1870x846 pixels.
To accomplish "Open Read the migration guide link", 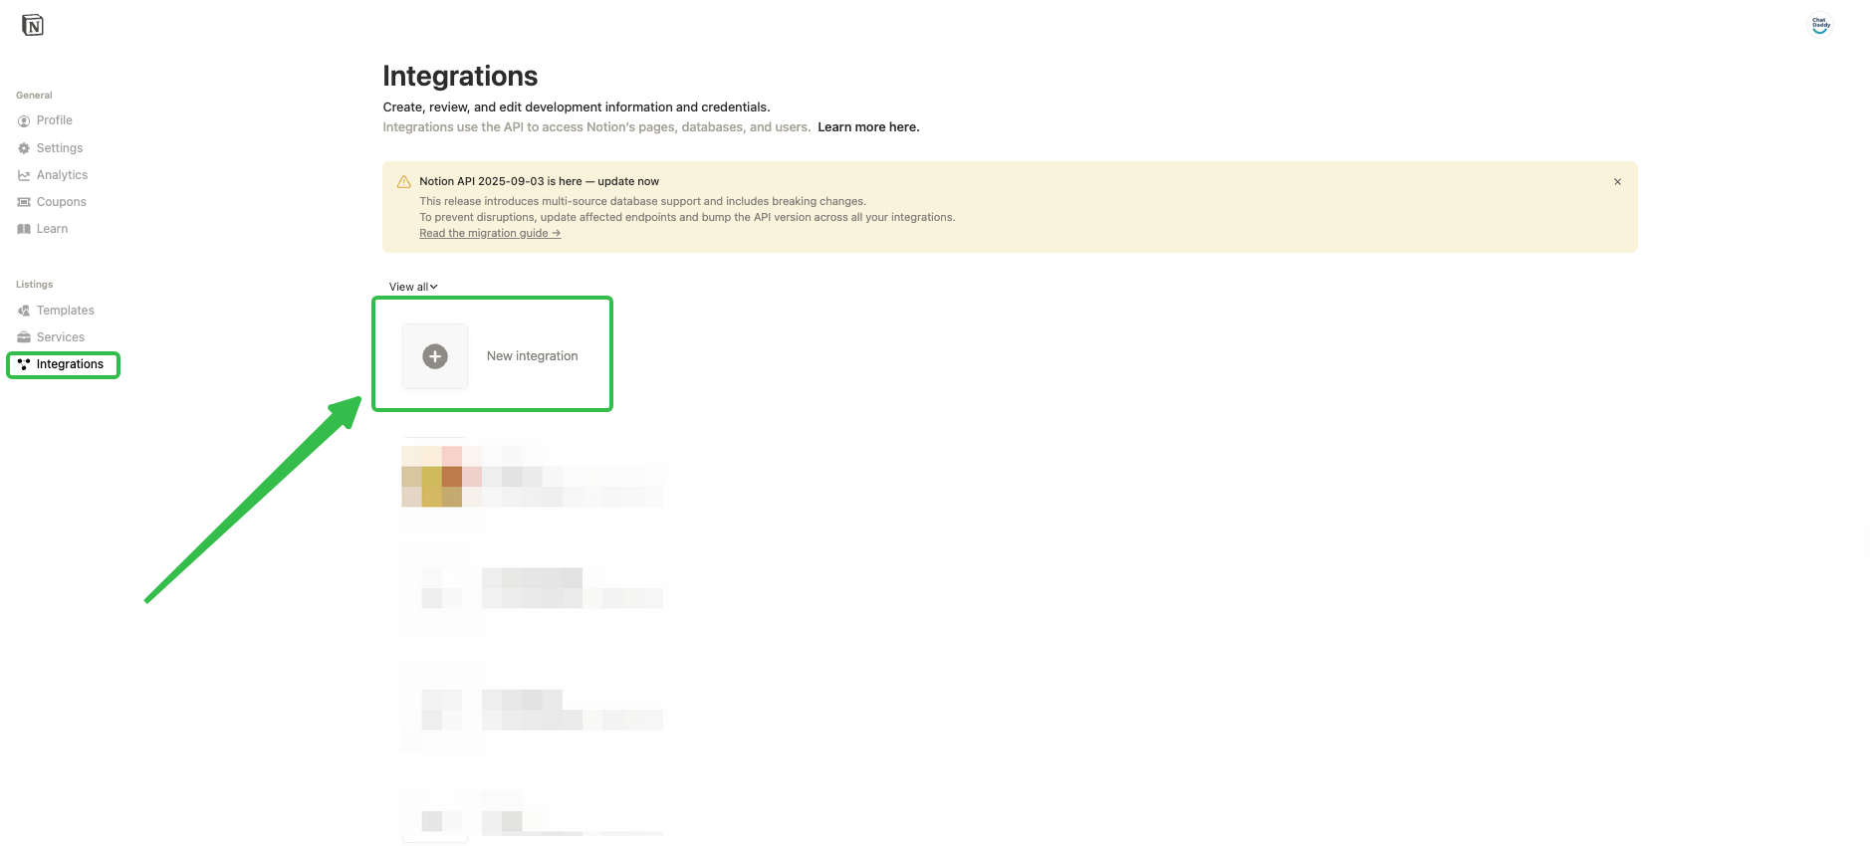I will (x=490, y=233).
